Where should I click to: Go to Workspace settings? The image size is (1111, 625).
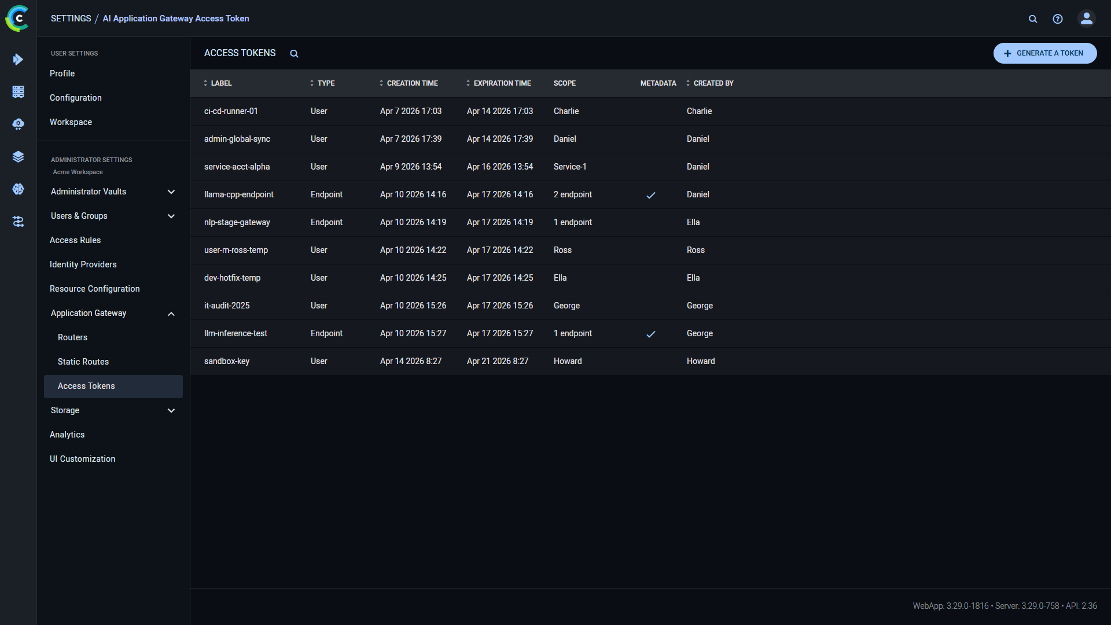click(x=71, y=122)
